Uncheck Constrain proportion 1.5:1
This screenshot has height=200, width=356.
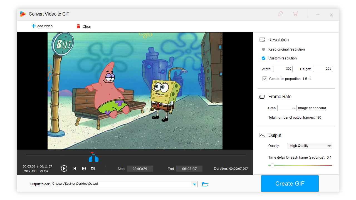(264, 79)
